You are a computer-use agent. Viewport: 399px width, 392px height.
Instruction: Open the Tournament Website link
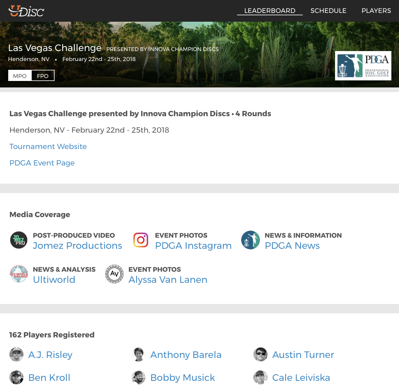48,146
